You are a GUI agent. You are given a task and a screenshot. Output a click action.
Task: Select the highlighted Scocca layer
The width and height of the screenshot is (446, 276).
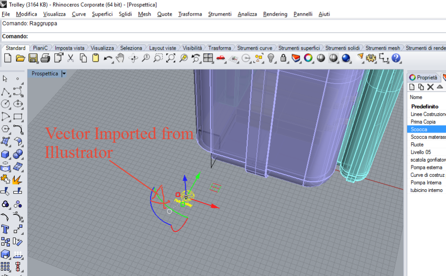pyautogui.click(x=427, y=129)
